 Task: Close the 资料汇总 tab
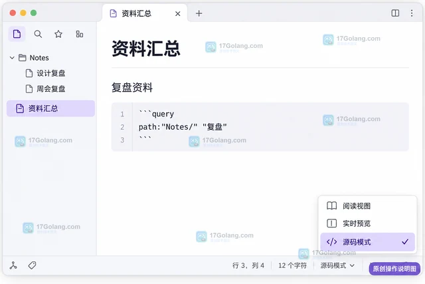tap(178, 13)
